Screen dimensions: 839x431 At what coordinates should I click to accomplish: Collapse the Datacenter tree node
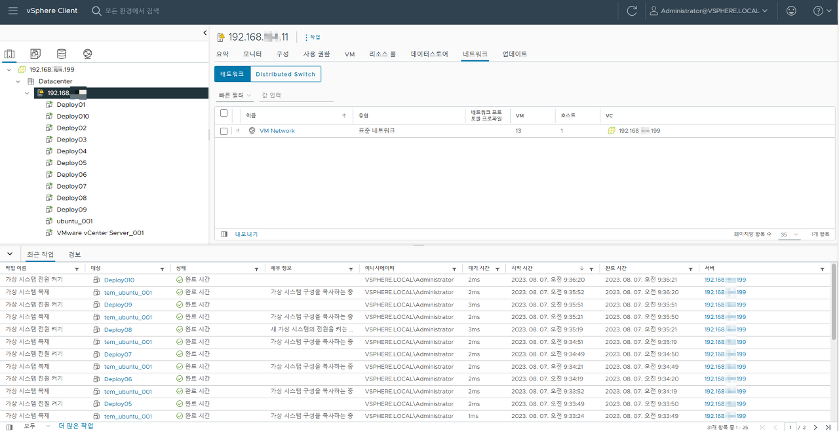[x=18, y=81]
